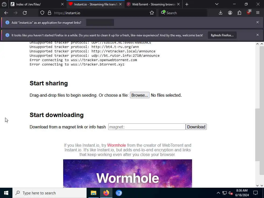Show hidden system tray icons
The height and width of the screenshot is (198, 264).
point(218,193)
